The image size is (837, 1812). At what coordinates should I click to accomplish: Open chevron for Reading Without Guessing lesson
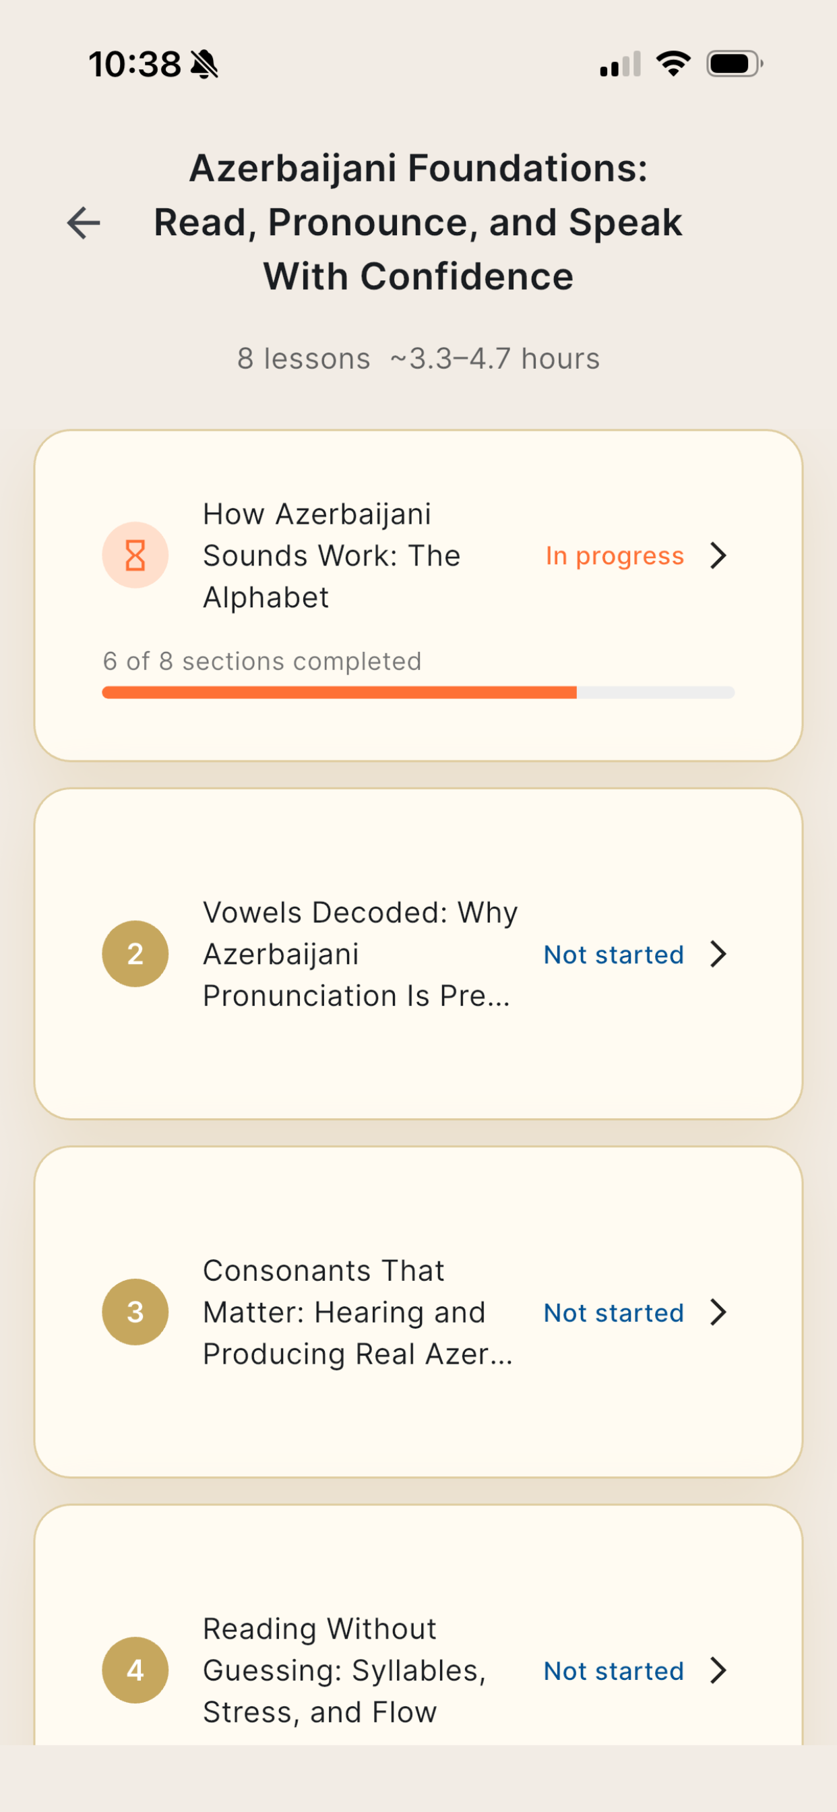718,1670
